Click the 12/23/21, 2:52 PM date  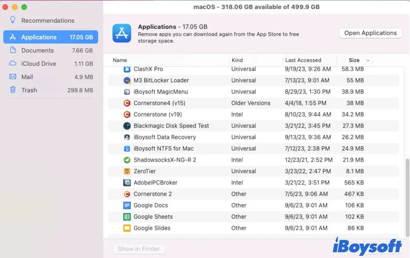(x=309, y=160)
